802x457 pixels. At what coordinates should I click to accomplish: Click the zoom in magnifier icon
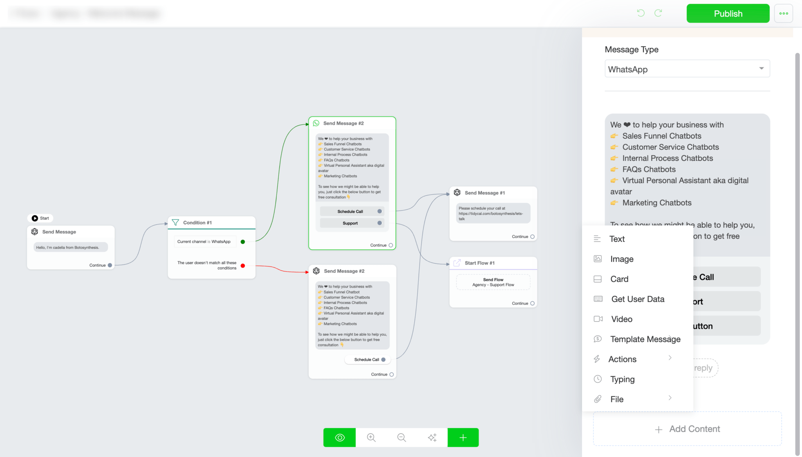[371, 437]
